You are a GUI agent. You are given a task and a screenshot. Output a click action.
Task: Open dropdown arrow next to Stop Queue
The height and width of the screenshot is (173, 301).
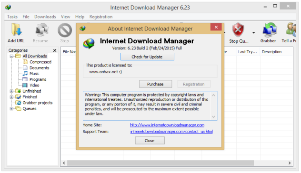(x=253, y=33)
